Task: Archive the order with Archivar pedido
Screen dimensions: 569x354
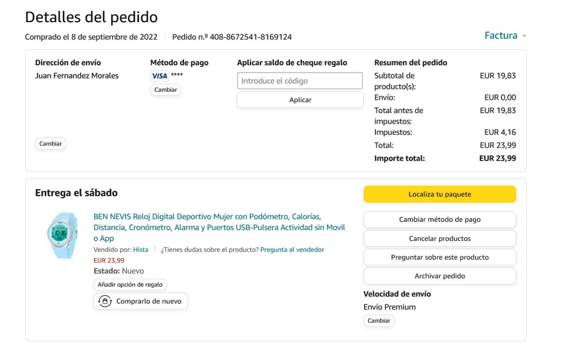Action: (440, 276)
